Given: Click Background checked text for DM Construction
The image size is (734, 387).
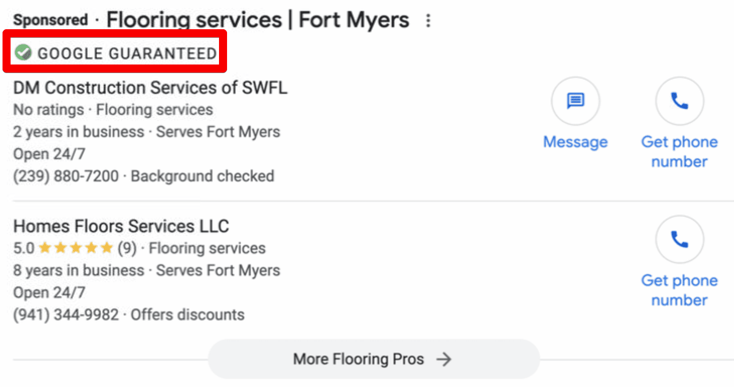Looking at the screenshot, I should (x=202, y=176).
